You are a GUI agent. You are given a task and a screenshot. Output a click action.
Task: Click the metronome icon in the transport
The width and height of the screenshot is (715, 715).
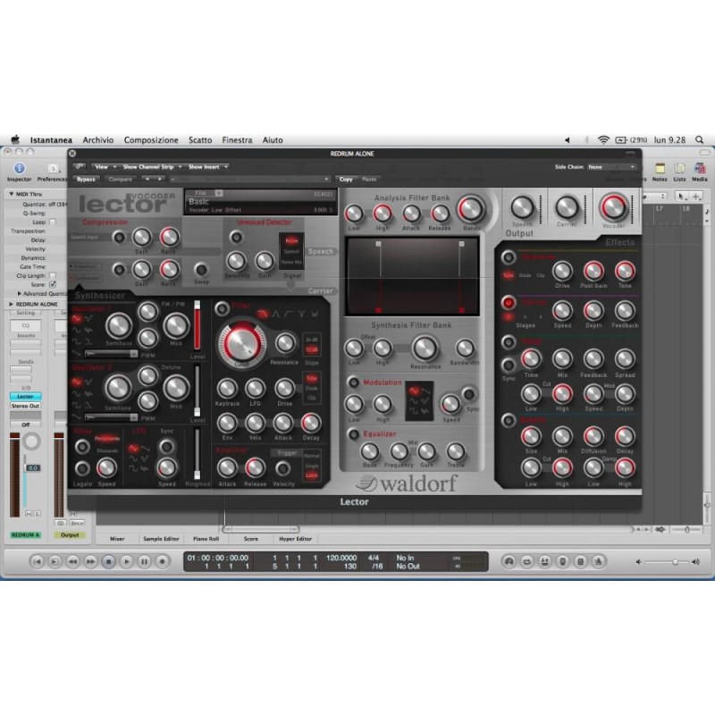point(598,561)
